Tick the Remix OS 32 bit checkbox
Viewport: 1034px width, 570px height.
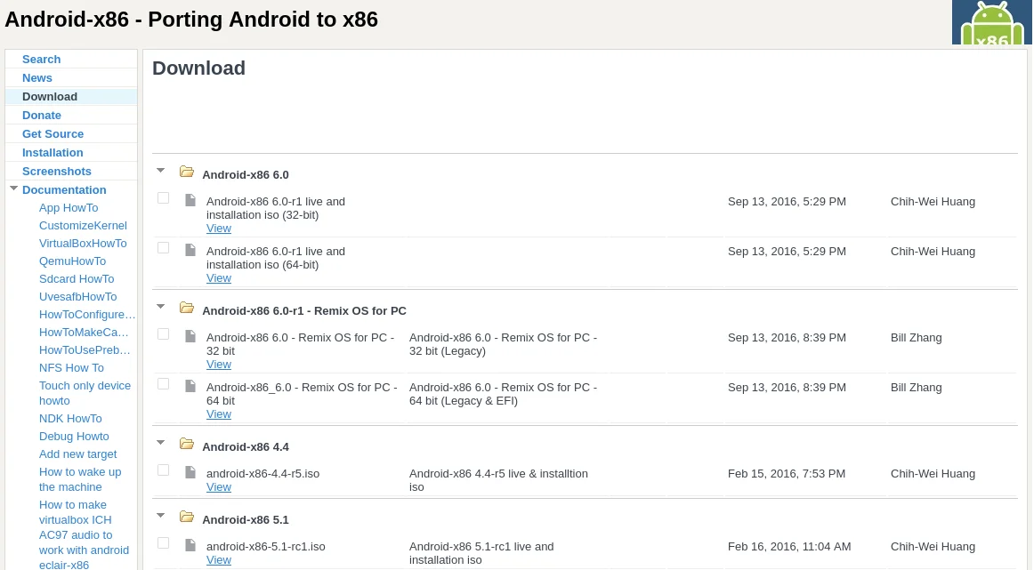coord(164,334)
